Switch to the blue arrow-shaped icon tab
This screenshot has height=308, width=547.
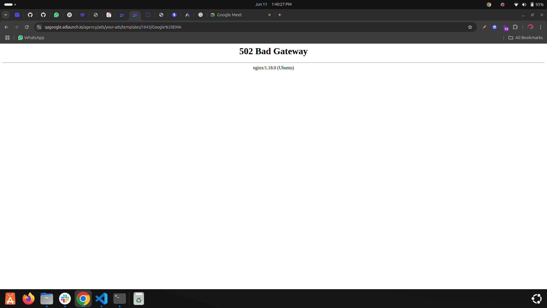pyautogui.click(x=148, y=15)
